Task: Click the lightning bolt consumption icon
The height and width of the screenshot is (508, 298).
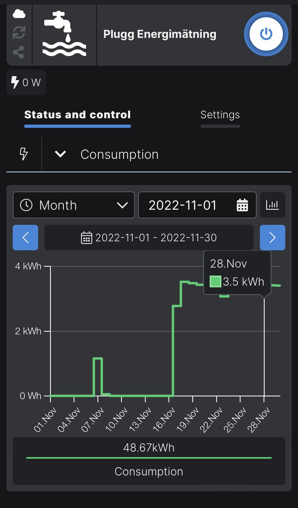Action: tap(24, 154)
